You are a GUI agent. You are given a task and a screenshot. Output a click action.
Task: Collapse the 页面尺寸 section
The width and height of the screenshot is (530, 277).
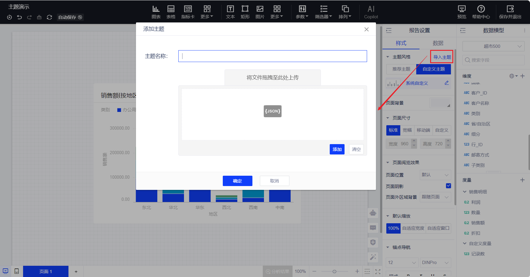click(x=388, y=118)
